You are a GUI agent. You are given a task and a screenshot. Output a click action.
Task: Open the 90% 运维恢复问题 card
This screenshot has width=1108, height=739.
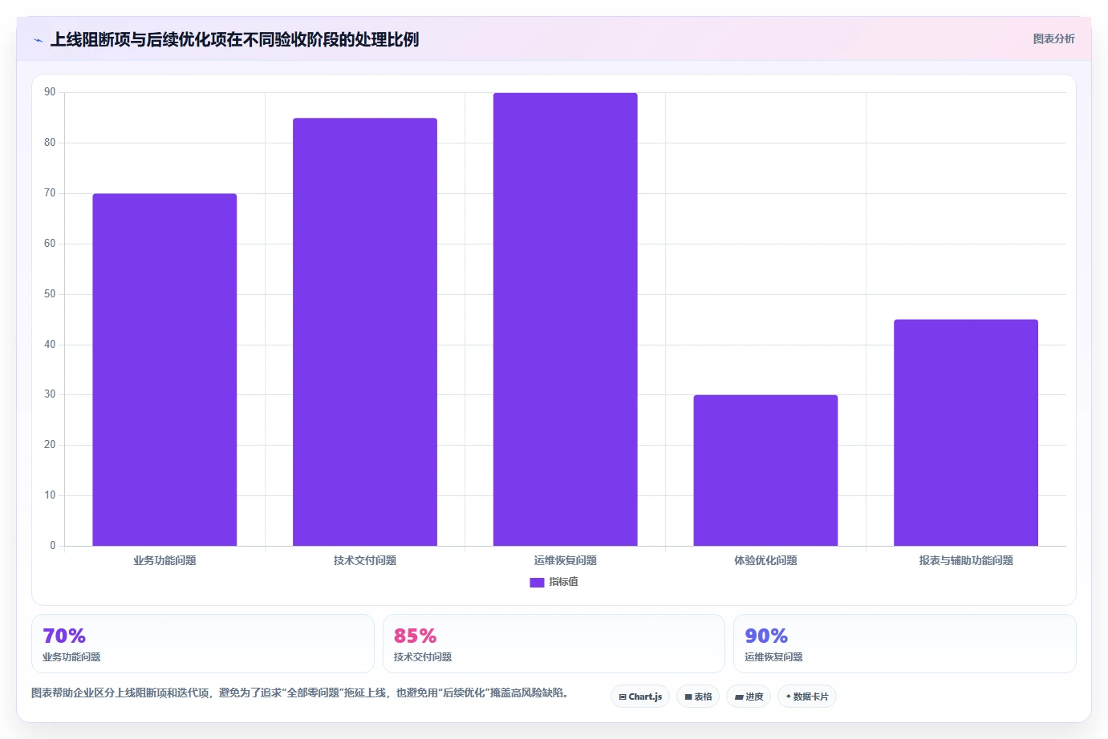(x=905, y=644)
